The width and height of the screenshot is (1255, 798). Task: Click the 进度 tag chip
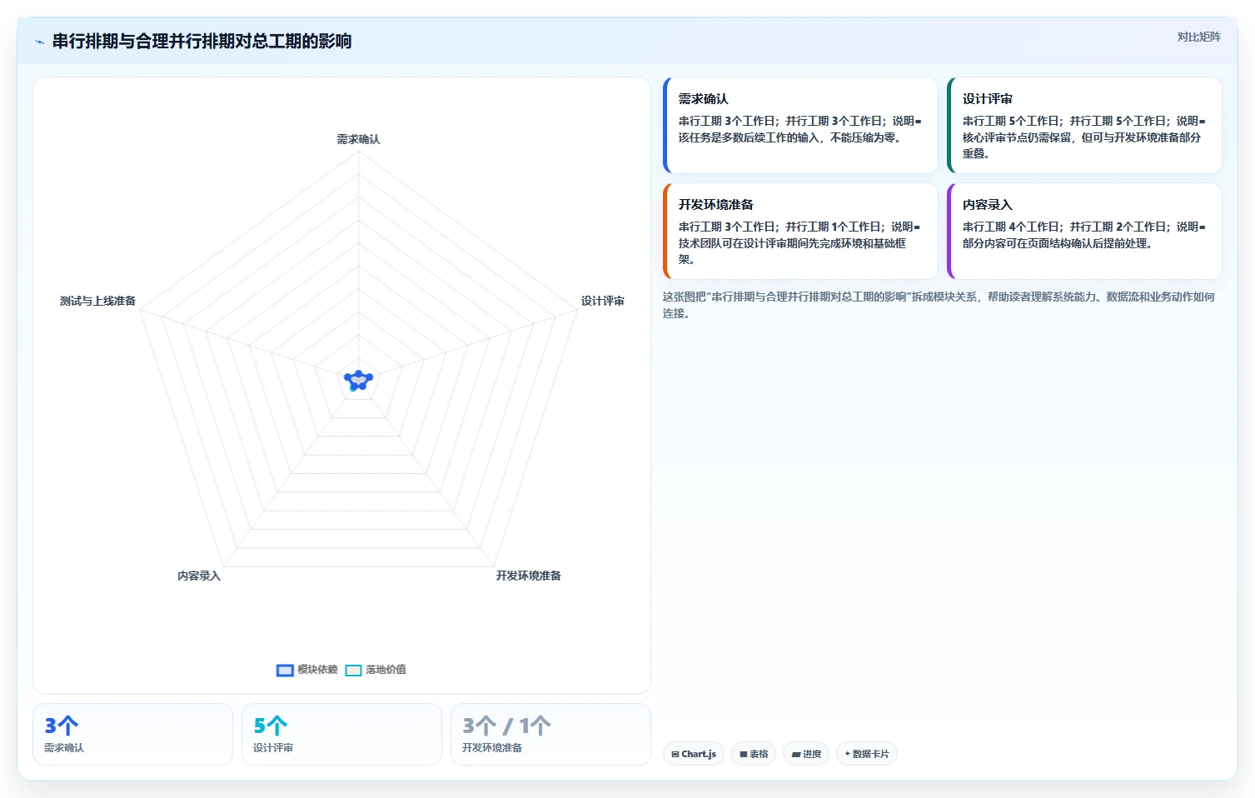pos(806,754)
